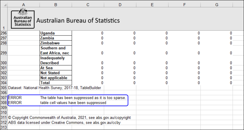Screen dimensions: 244x130
Task: Select row 299 header
Action: (4, 50)
